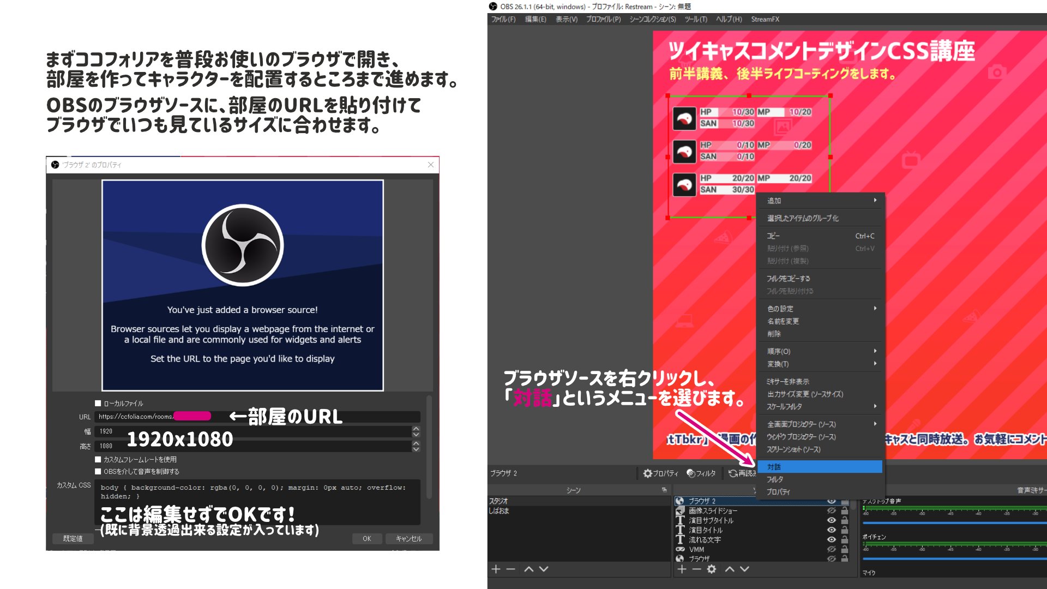Show the hidden 画像スライドショー source

[831, 511]
